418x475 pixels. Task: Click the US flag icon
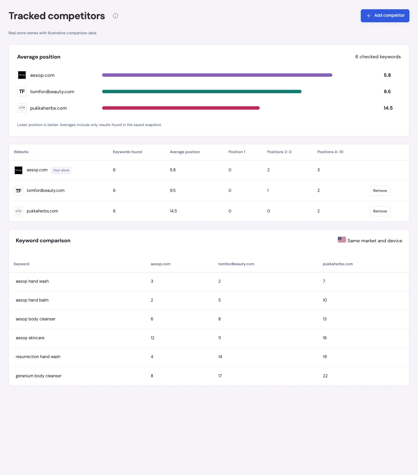point(342,240)
